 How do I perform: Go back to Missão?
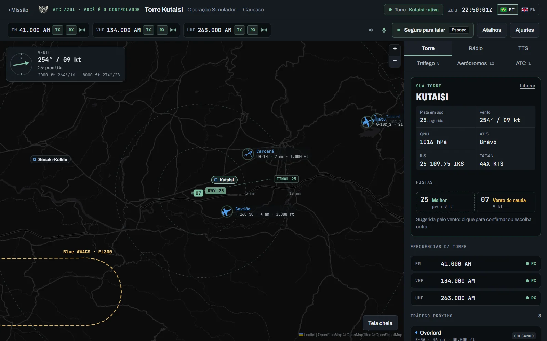pos(18,10)
